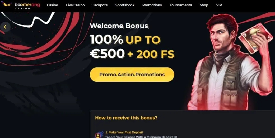Screen dimensions: 275x138
Task: Navigate to Jackpots
Action: point(100,5)
